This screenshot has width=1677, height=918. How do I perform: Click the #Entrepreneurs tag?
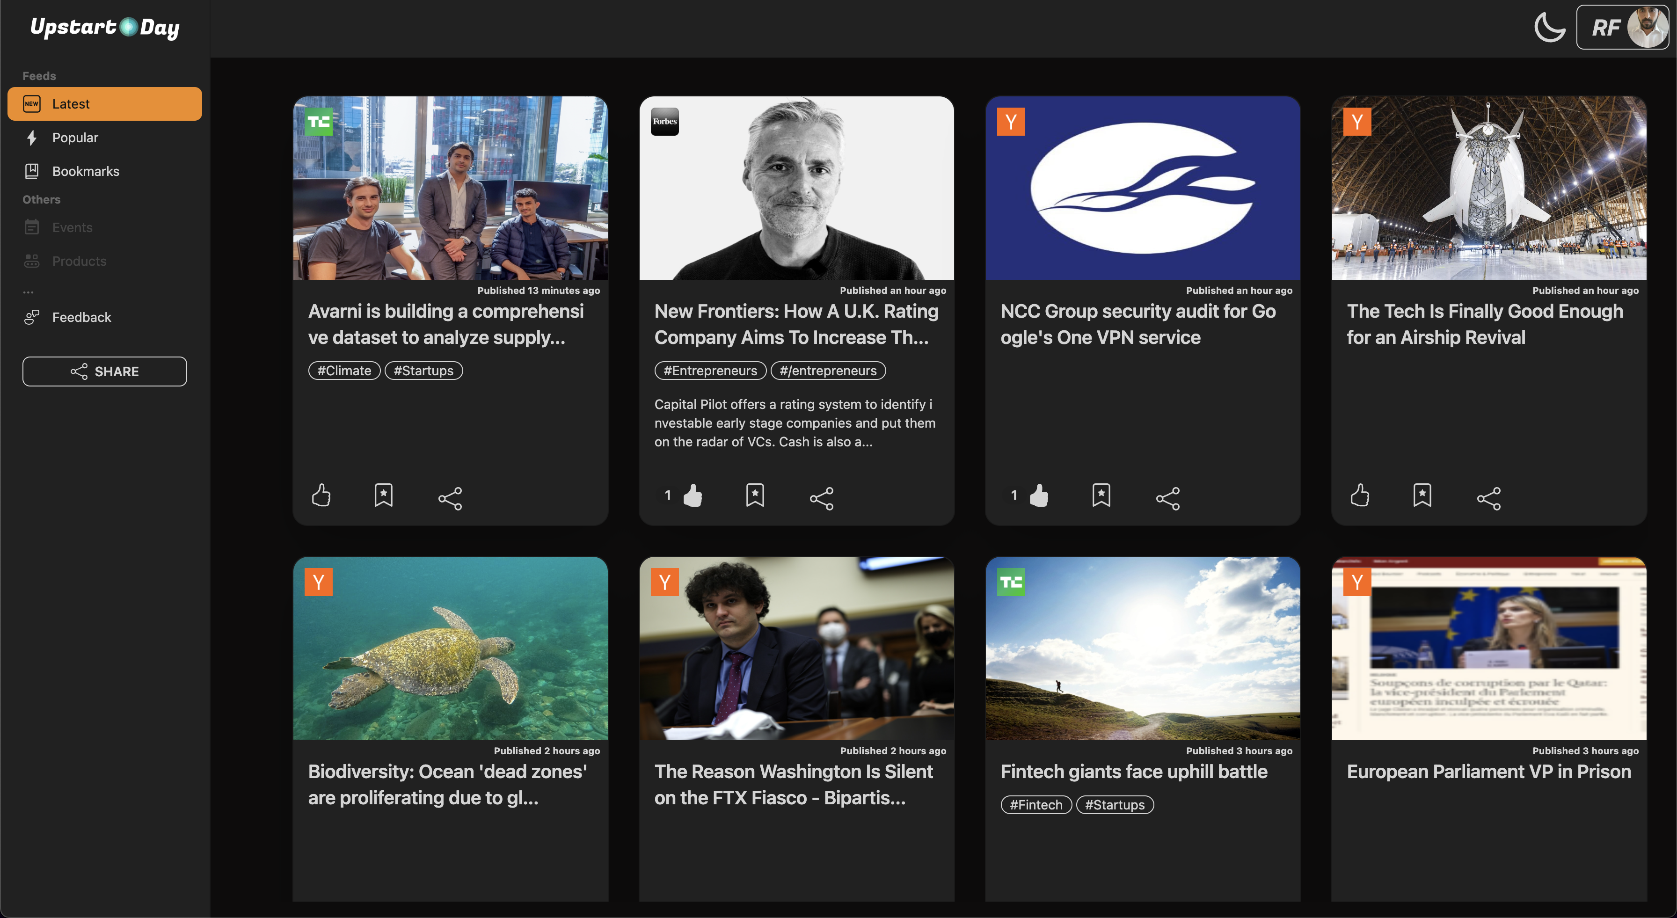(x=710, y=371)
